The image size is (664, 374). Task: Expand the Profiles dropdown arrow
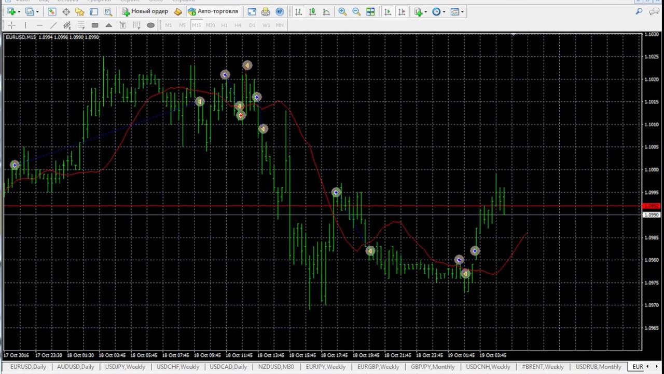point(38,11)
